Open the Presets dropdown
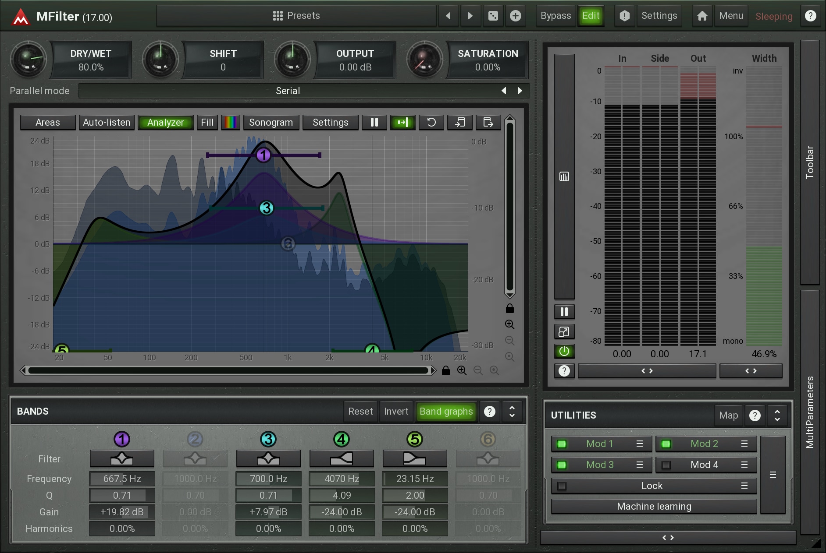The image size is (826, 553). pos(296,16)
